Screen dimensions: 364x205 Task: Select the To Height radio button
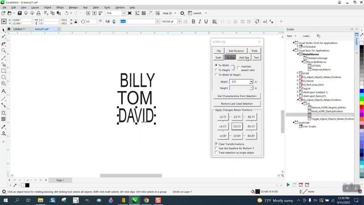pyautogui.click(x=216, y=70)
